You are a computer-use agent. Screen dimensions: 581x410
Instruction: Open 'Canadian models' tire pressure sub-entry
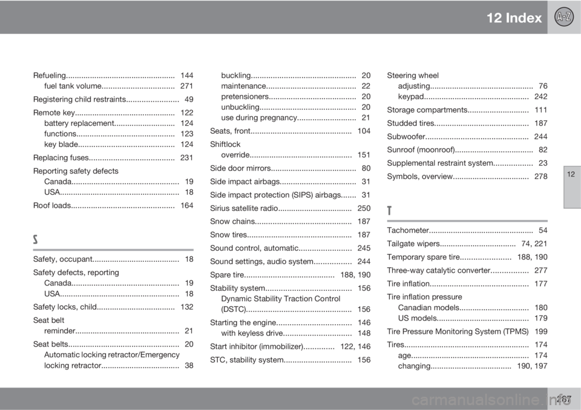tap(473, 308)
